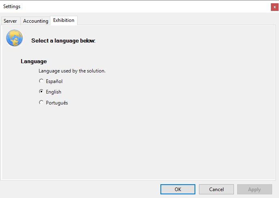This screenshot has height=198, width=279.
Task: Enable the Português radio button
Action: click(41, 103)
